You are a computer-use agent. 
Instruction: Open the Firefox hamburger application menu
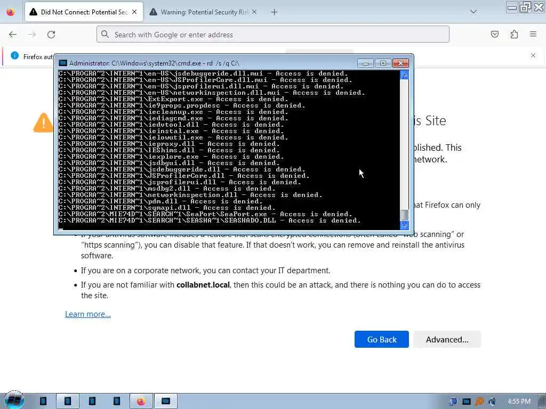(533, 34)
